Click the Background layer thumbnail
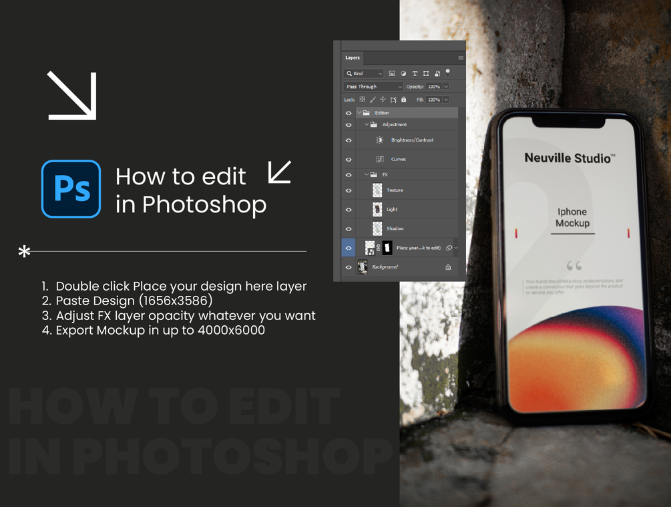671x507 pixels. 363,267
